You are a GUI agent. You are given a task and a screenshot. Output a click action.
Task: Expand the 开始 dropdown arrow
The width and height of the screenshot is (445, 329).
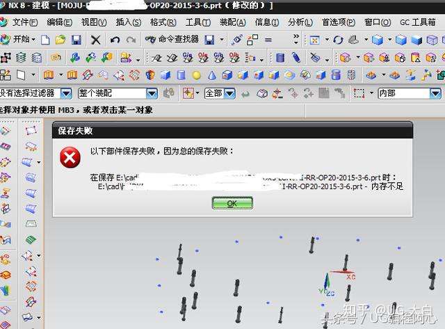point(33,40)
